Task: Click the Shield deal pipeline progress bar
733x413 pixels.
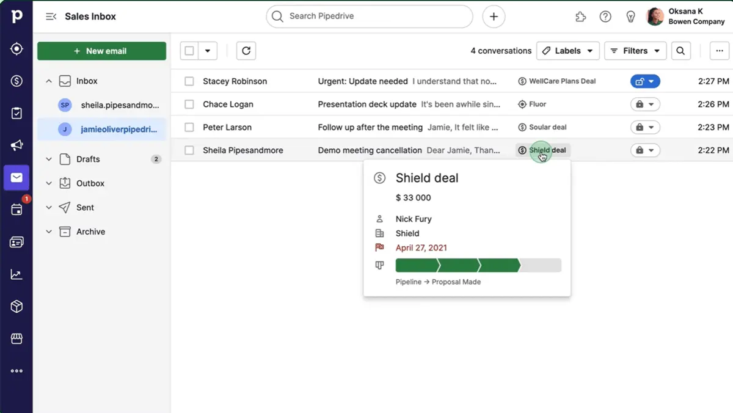Action: [478, 265]
